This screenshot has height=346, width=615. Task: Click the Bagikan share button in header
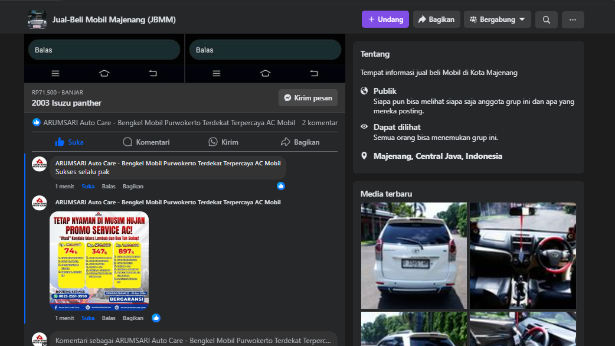tap(437, 19)
